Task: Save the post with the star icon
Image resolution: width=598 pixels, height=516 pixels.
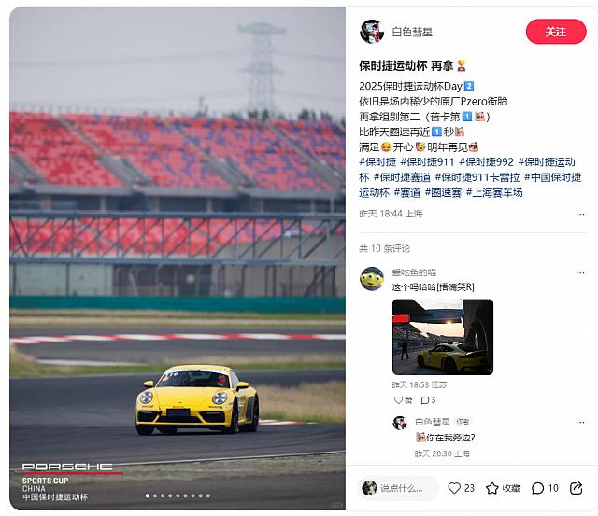Action: [x=492, y=488]
